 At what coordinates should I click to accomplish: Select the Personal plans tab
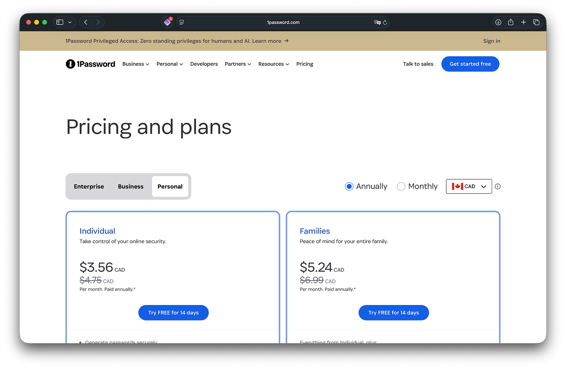(170, 187)
